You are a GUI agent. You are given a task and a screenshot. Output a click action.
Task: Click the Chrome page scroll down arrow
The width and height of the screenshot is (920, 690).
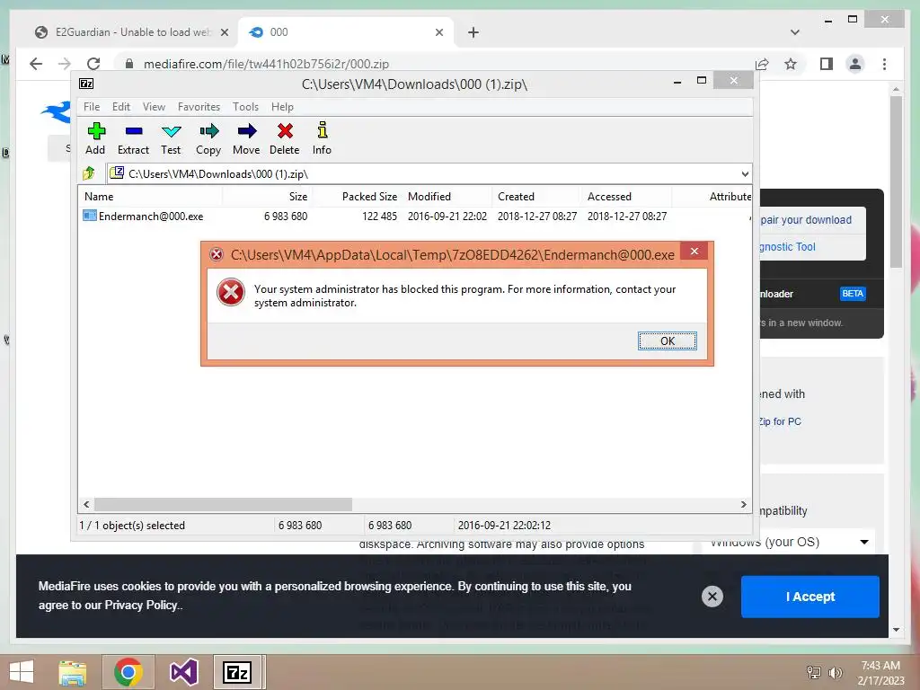tap(896, 630)
